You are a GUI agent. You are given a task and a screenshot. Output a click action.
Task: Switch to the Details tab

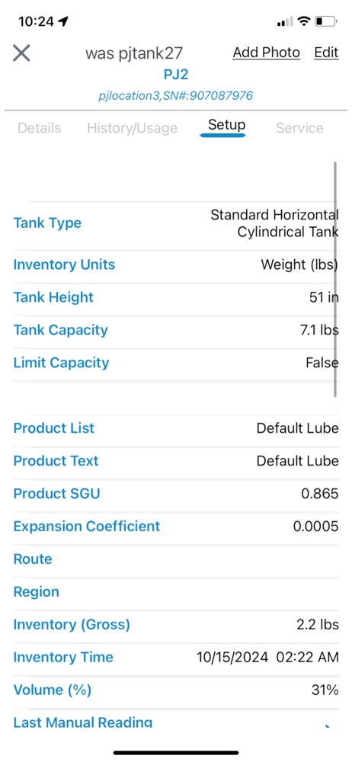coord(40,128)
